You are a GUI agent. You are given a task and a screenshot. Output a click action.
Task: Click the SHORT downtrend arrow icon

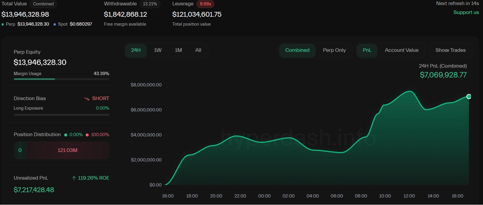coord(87,99)
